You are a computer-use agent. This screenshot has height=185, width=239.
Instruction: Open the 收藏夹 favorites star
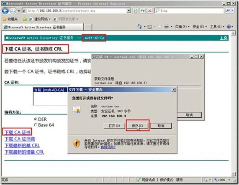[x=10, y=19]
